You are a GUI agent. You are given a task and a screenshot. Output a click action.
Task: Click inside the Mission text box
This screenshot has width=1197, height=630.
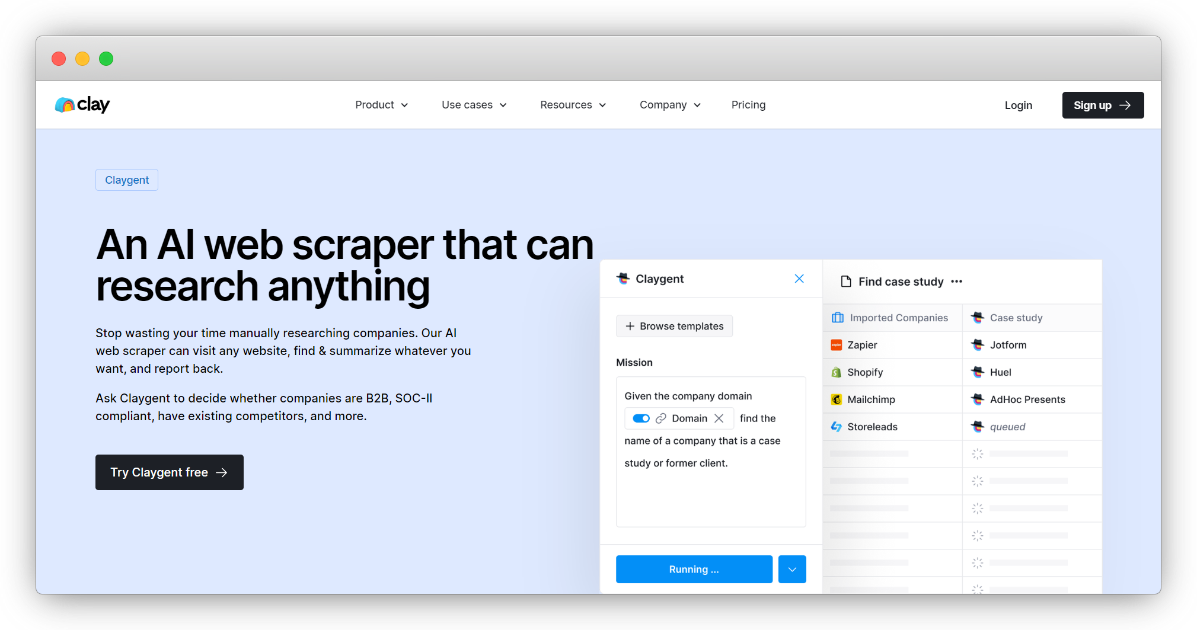[711, 452]
